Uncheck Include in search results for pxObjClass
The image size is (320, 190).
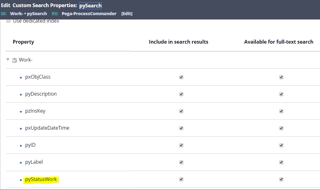click(x=181, y=77)
